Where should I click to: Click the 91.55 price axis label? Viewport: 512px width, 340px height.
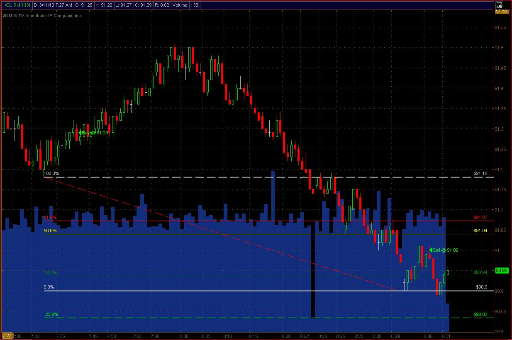(500, 28)
